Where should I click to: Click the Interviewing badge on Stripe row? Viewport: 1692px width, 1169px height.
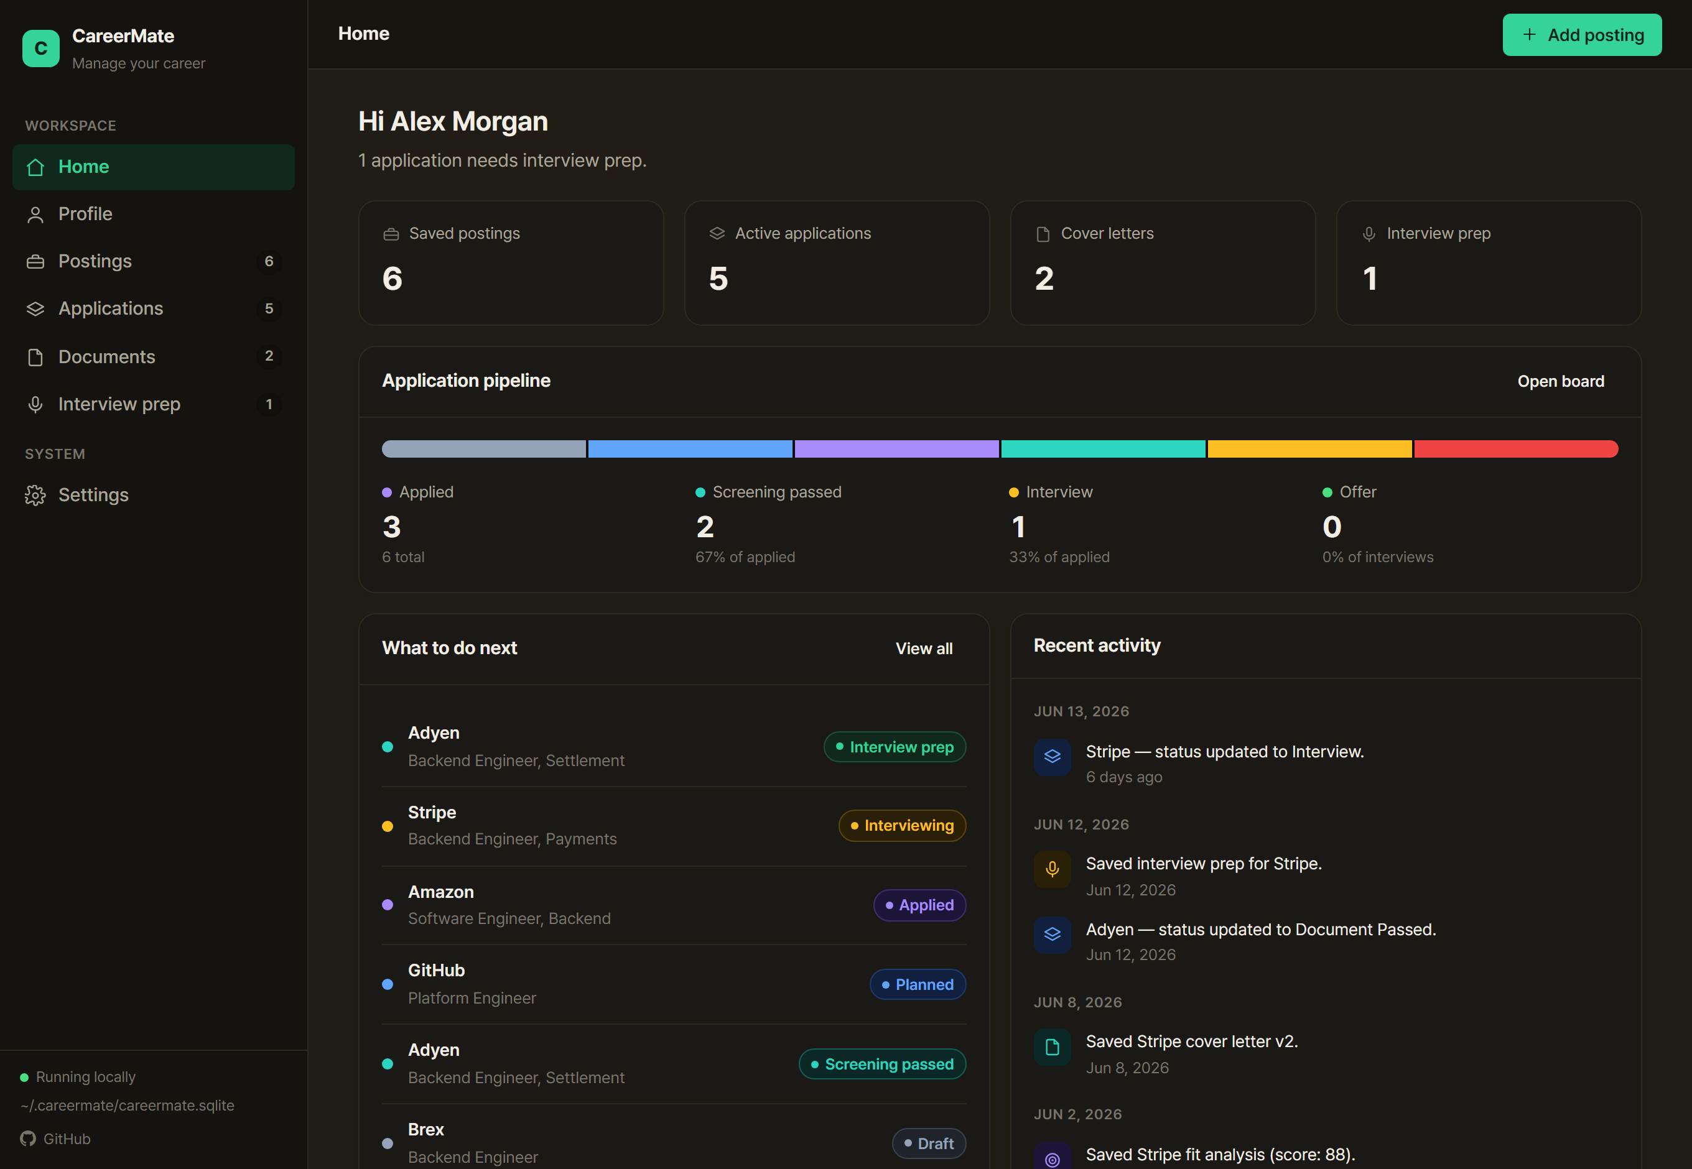pos(902,826)
